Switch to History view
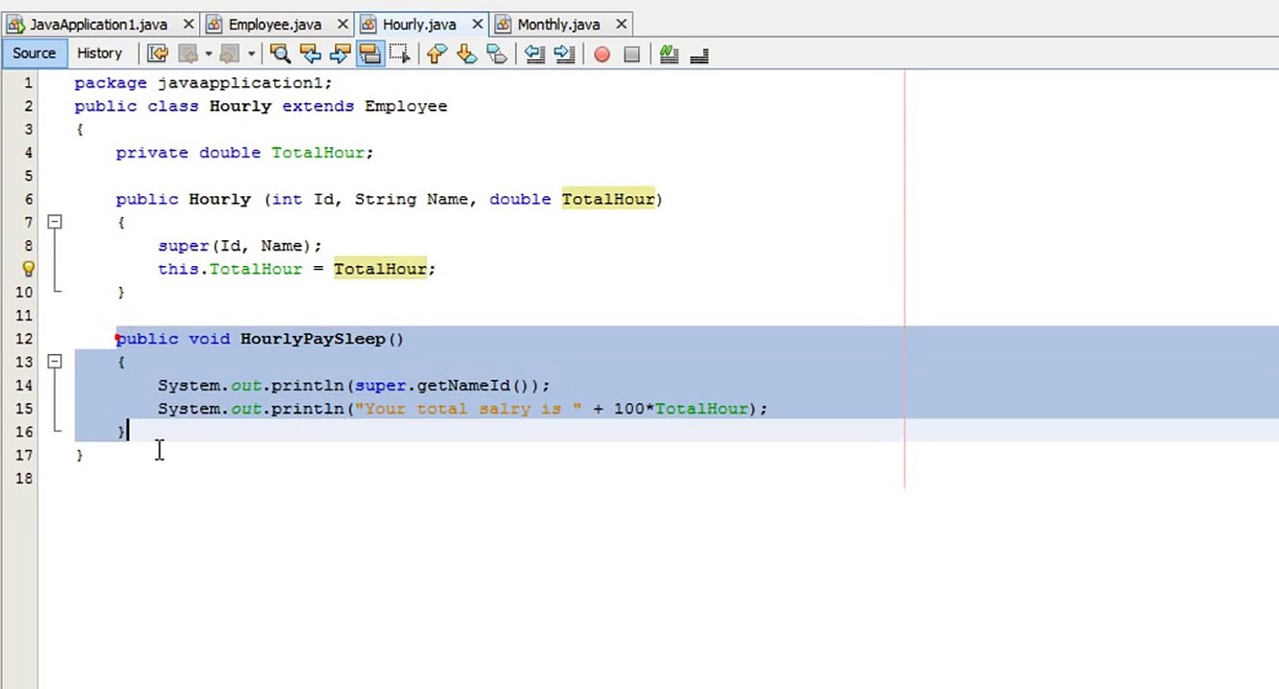Screen dimensions: 1279x689 pyautogui.click(x=100, y=54)
